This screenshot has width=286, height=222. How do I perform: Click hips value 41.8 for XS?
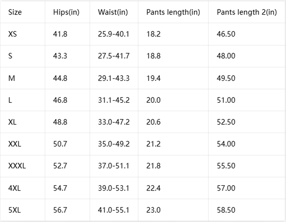(x=60, y=34)
